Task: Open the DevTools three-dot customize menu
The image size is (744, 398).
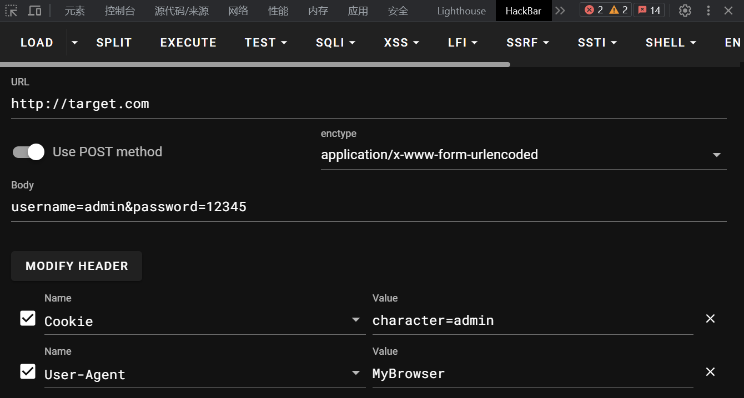Action: tap(708, 11)
